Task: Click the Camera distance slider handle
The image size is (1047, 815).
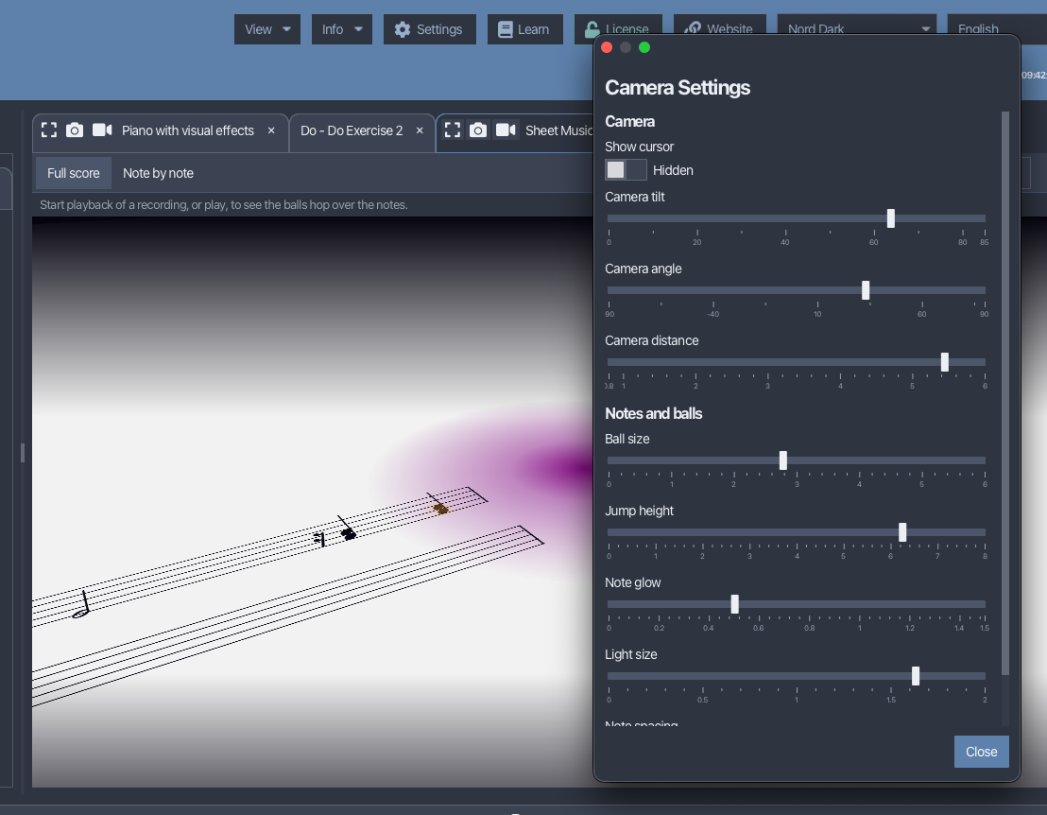Action: coord(945,362)
